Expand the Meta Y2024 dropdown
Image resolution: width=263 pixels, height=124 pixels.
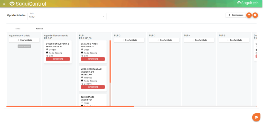(104, 17)
